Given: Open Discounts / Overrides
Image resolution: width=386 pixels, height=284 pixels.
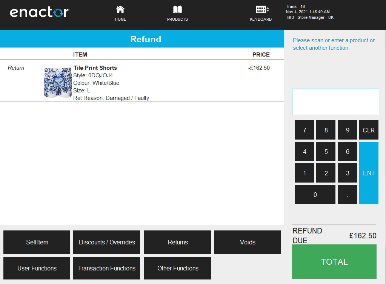Looking at the screenshot, I should 107,242.
